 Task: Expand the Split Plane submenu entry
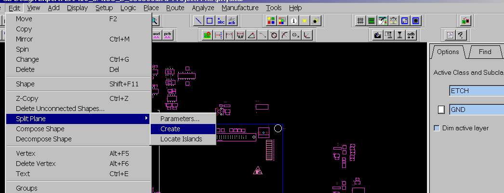tap(78, 119)
